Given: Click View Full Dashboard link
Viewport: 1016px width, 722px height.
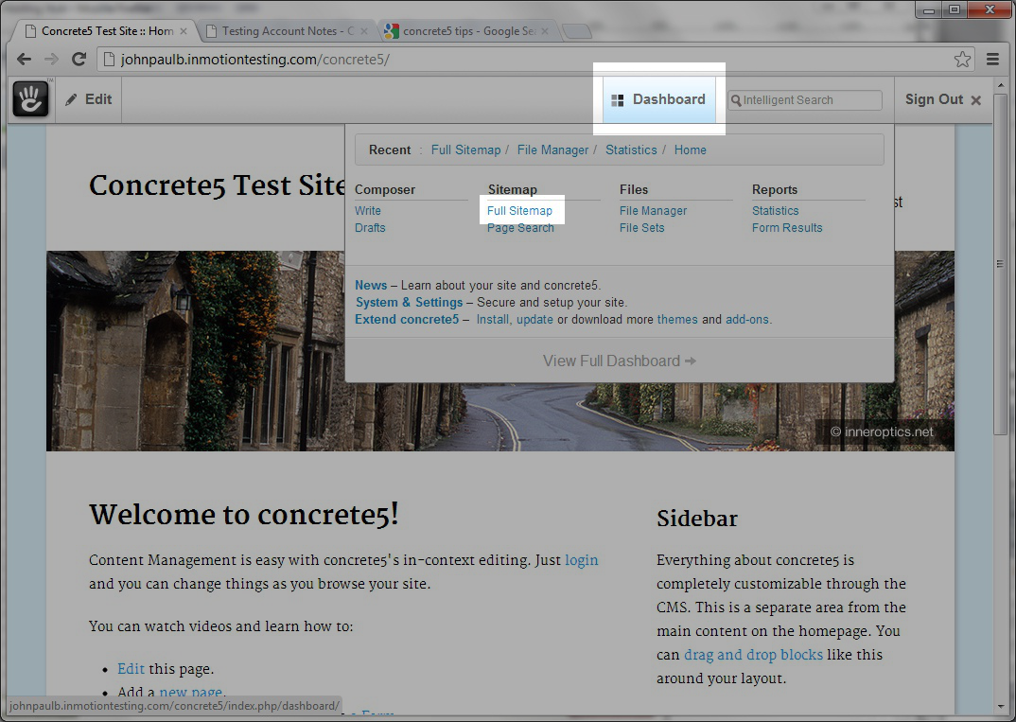Looking at the screenshot, I should (619, 361).
